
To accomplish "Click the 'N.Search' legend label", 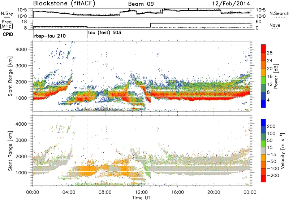I will pyautogui.click(x=279, y=13).
